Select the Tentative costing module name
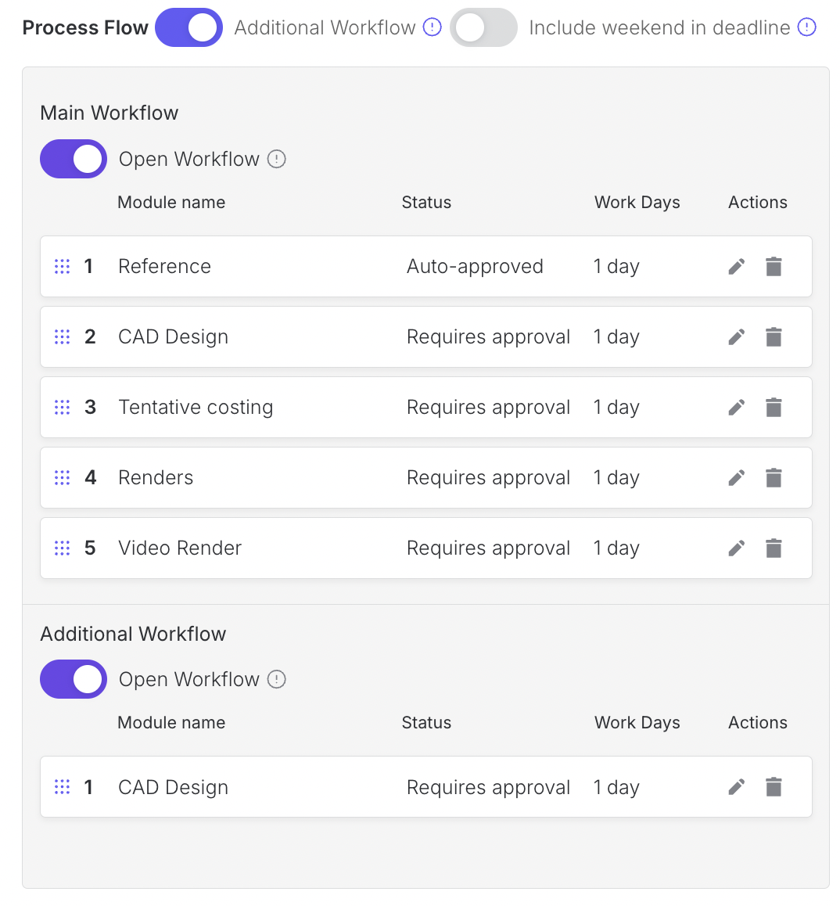The image size is (840, 906). click(196, 408)
